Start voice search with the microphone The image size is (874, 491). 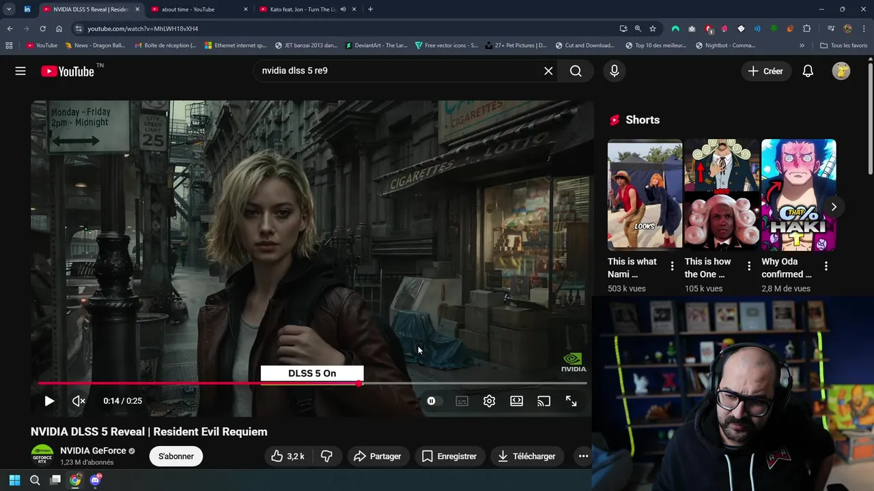(x=615, y=71)
